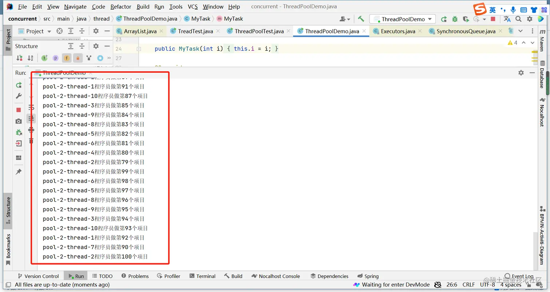Restore layout in the Run panel
The width and height of the screenshot is (550, 292).
19,158
